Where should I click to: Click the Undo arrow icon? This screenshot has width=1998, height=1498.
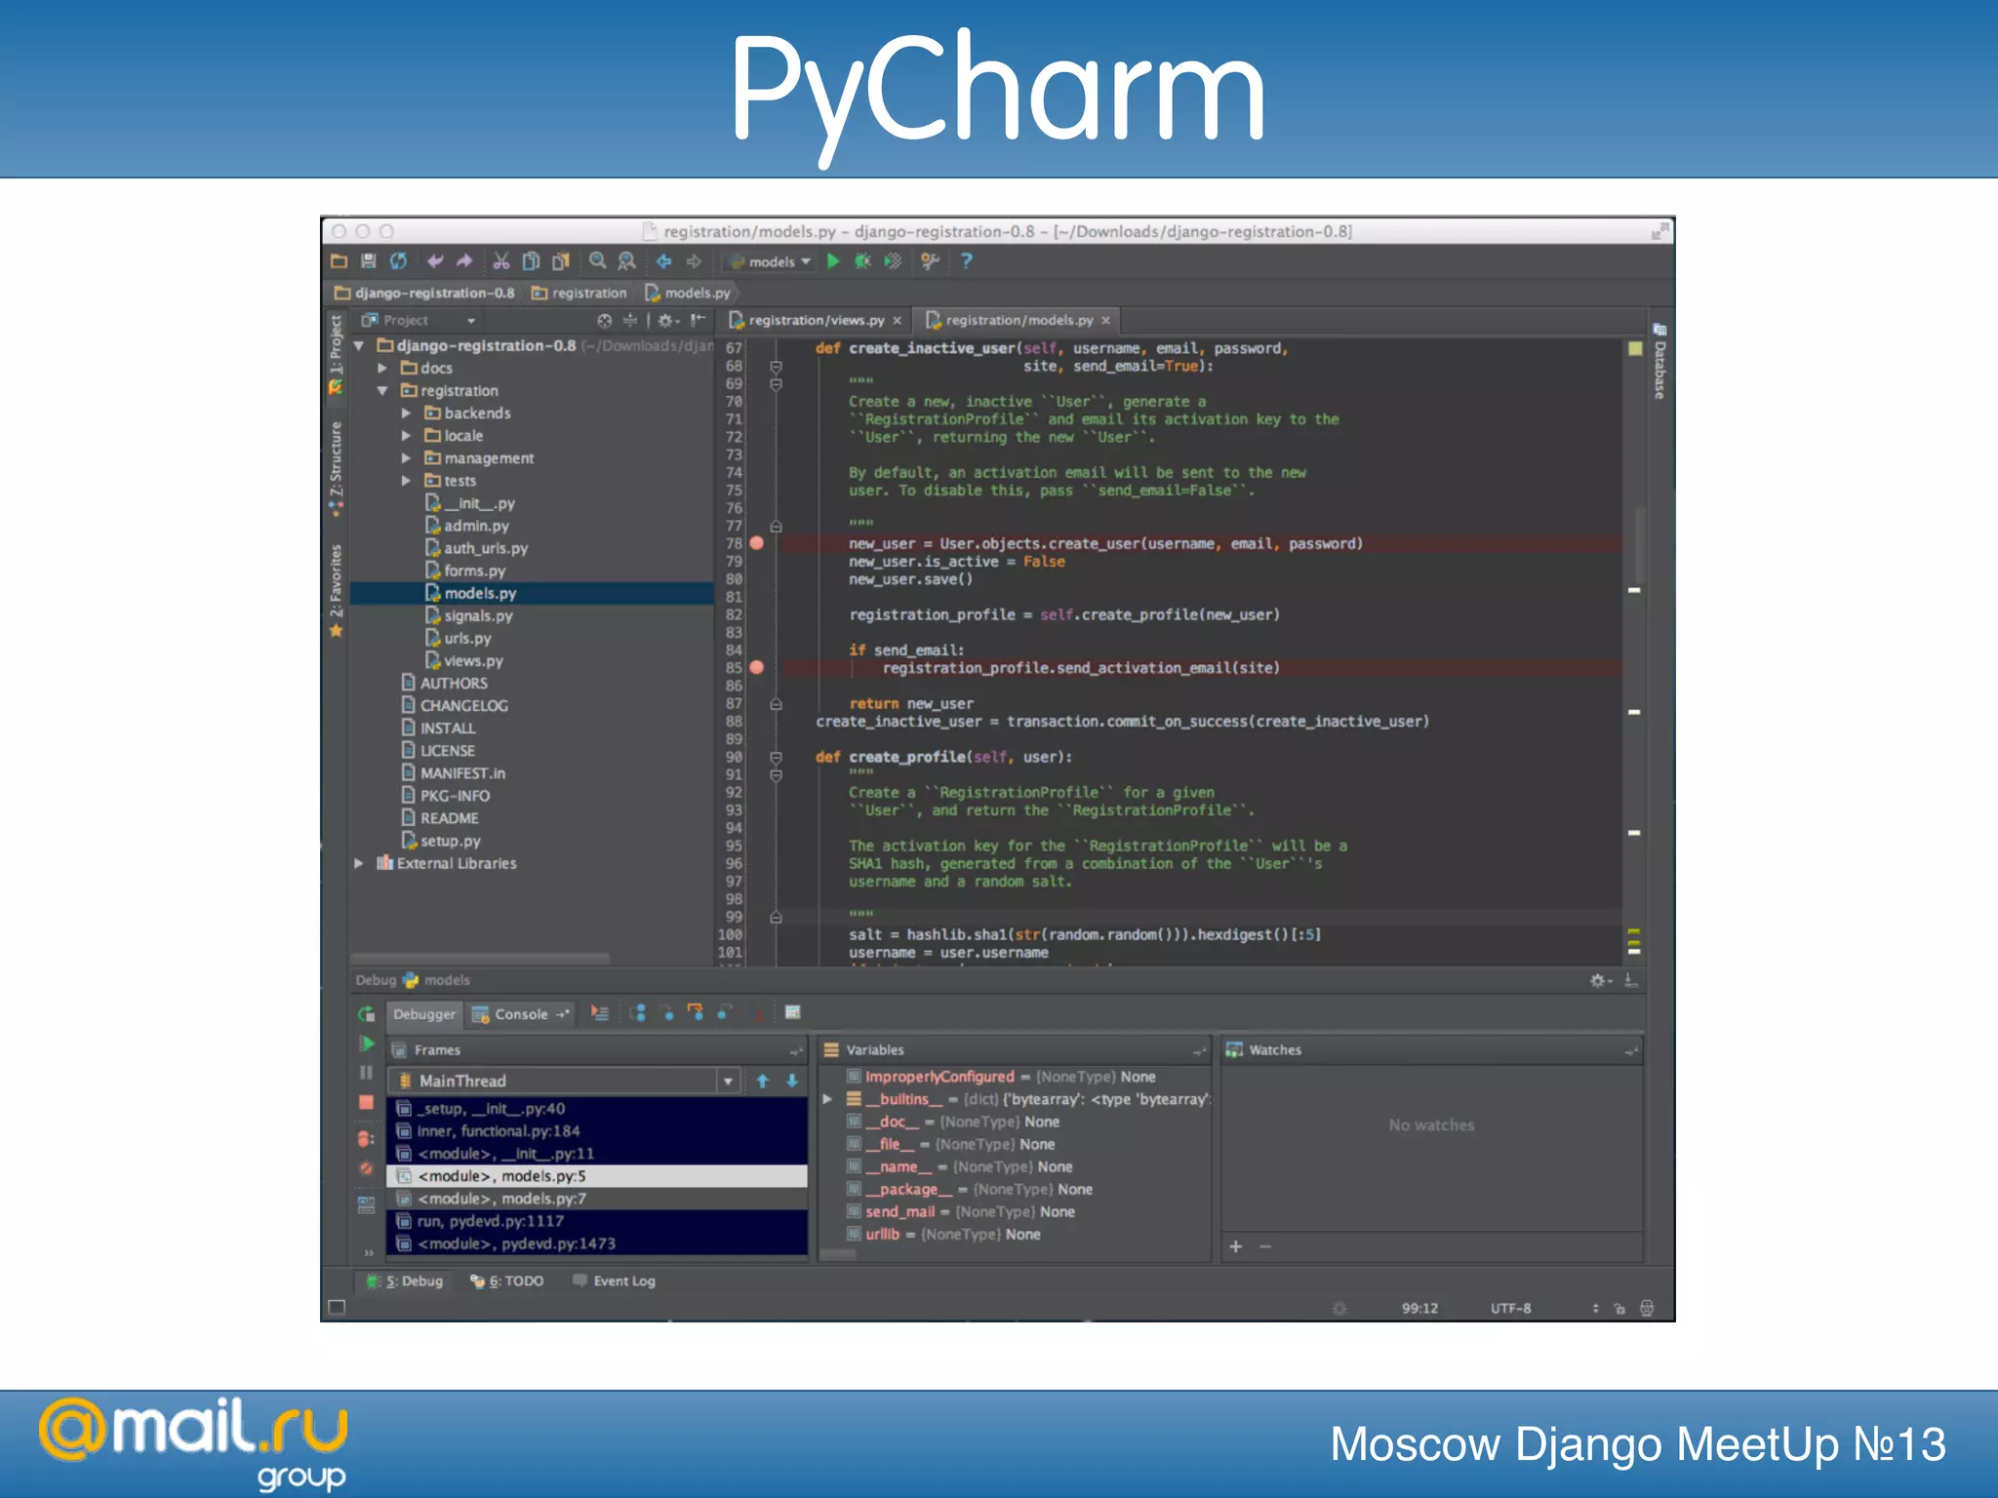435,261
